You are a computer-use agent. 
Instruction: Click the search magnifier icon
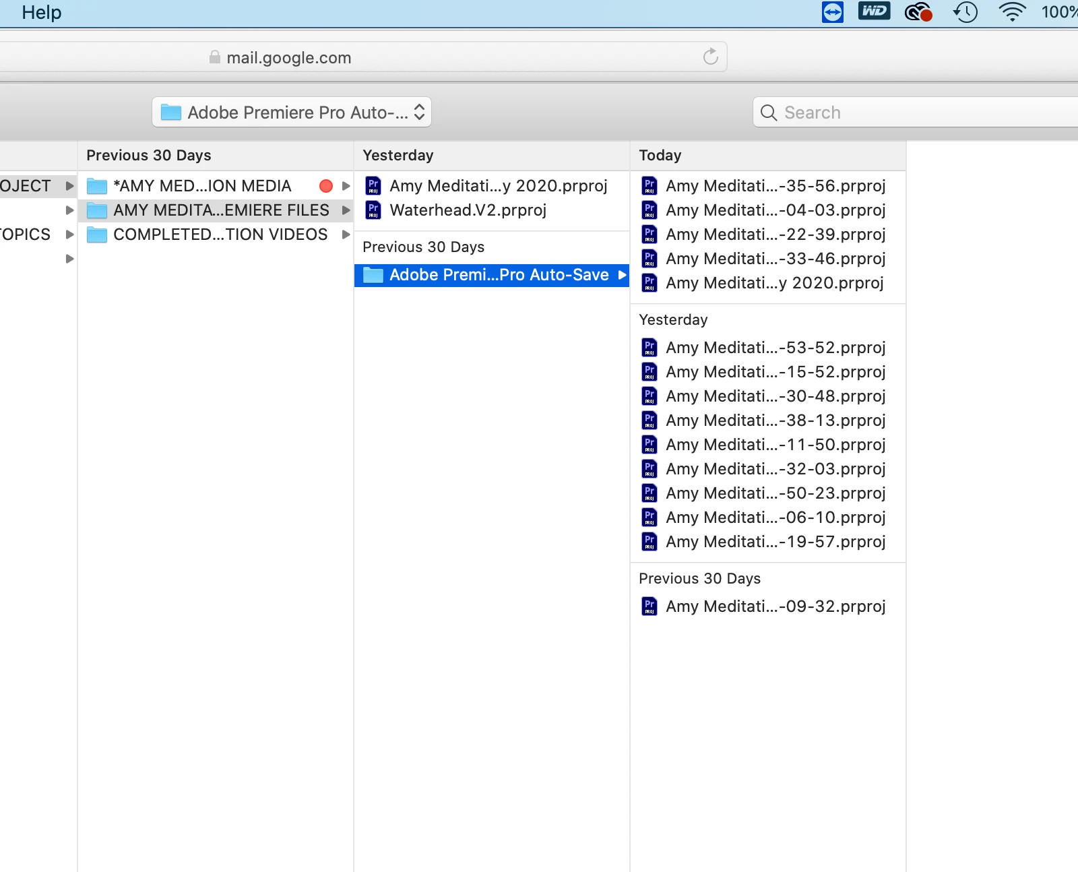pyautogui.click(x=769, y=113)
